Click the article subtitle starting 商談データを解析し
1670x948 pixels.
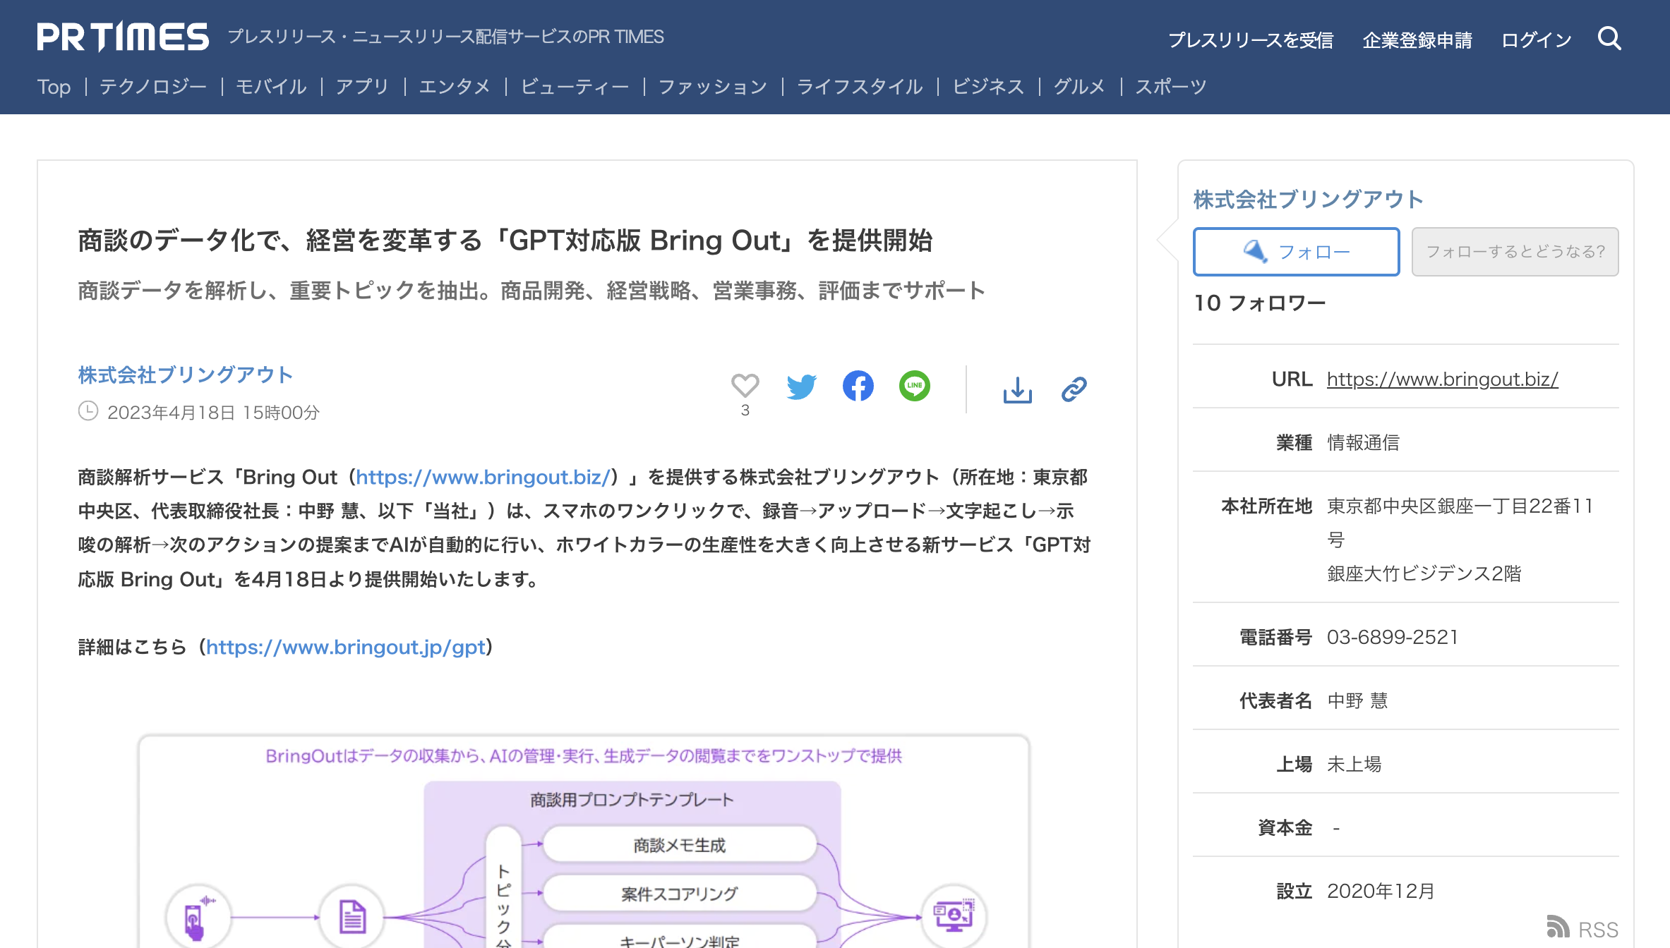(531, 290)
